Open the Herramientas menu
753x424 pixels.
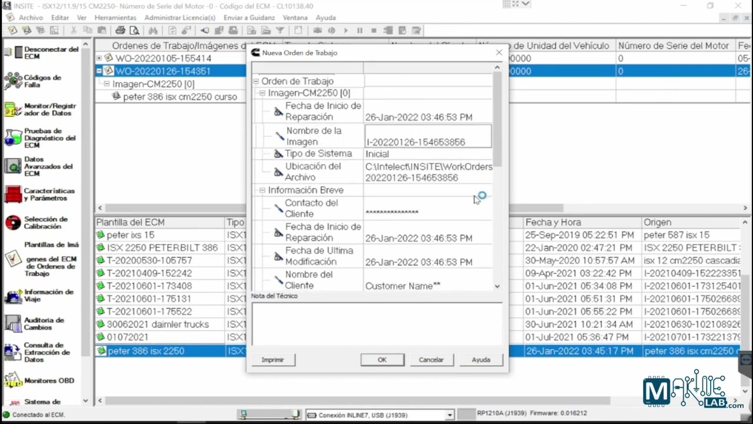click(115, 18)
